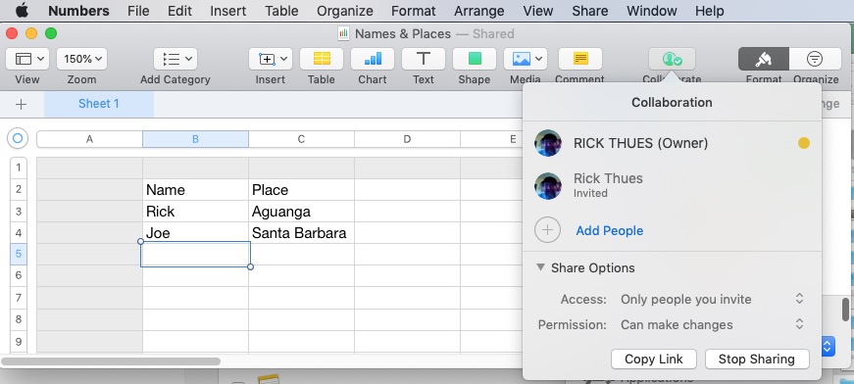Insert a Table from the toolbar
This screenshot has height=384, width=854.
click(322, 59)
